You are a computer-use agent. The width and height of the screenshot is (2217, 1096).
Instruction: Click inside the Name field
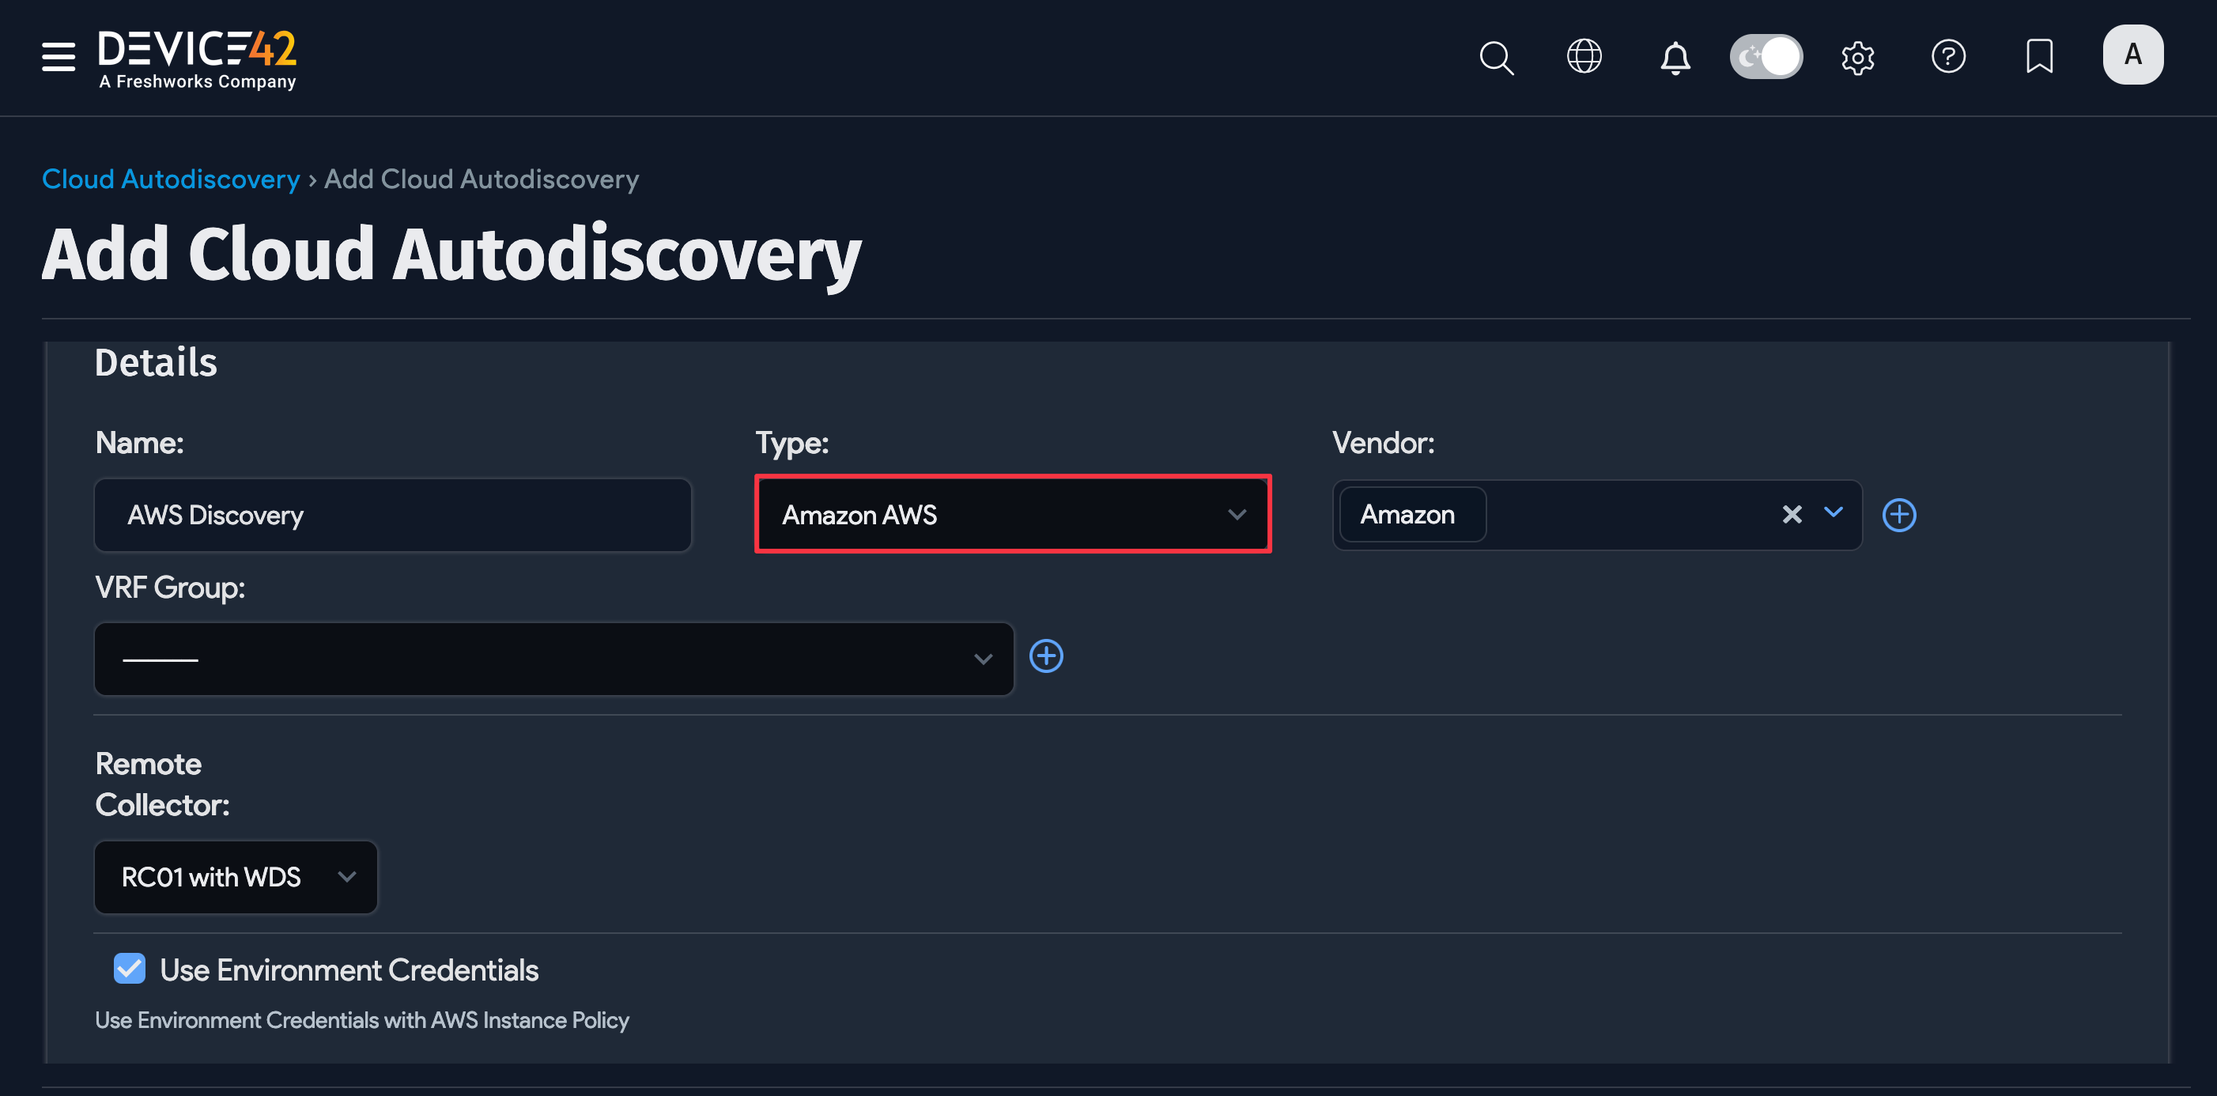(391, 515)
